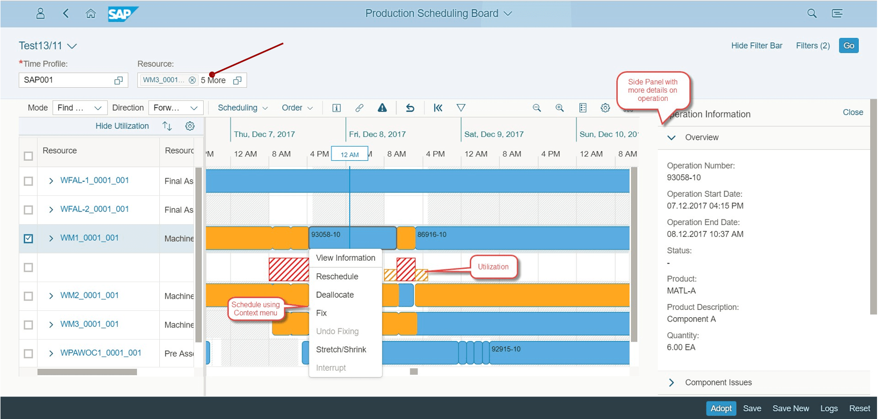Open the user profile icon
This screenshot has width=878, height=419.
click(x=40, y=13)
